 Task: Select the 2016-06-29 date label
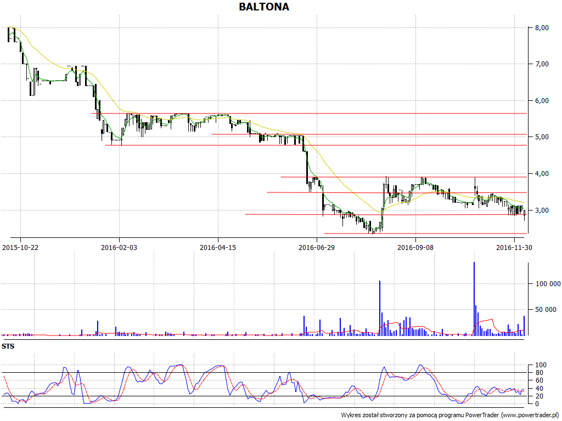317,247
